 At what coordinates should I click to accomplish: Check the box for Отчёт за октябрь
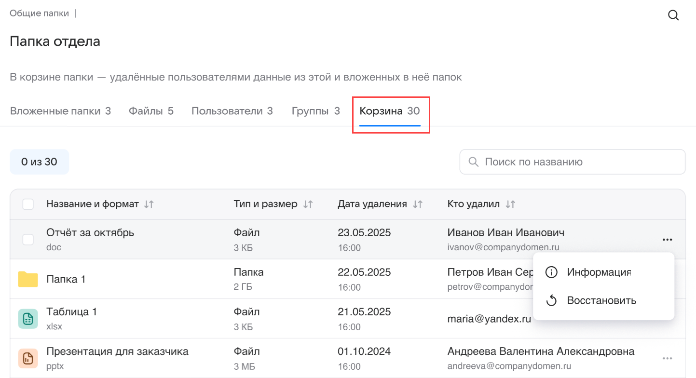click(28, 240)
